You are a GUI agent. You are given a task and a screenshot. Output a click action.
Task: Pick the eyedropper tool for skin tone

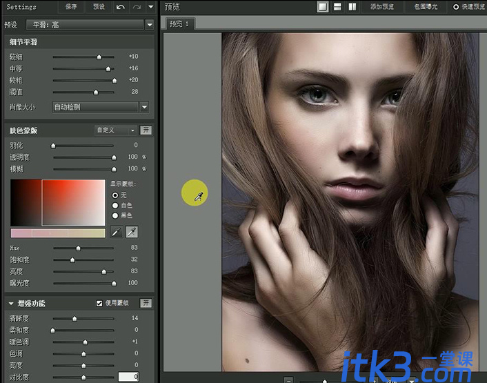pos(117,232)
